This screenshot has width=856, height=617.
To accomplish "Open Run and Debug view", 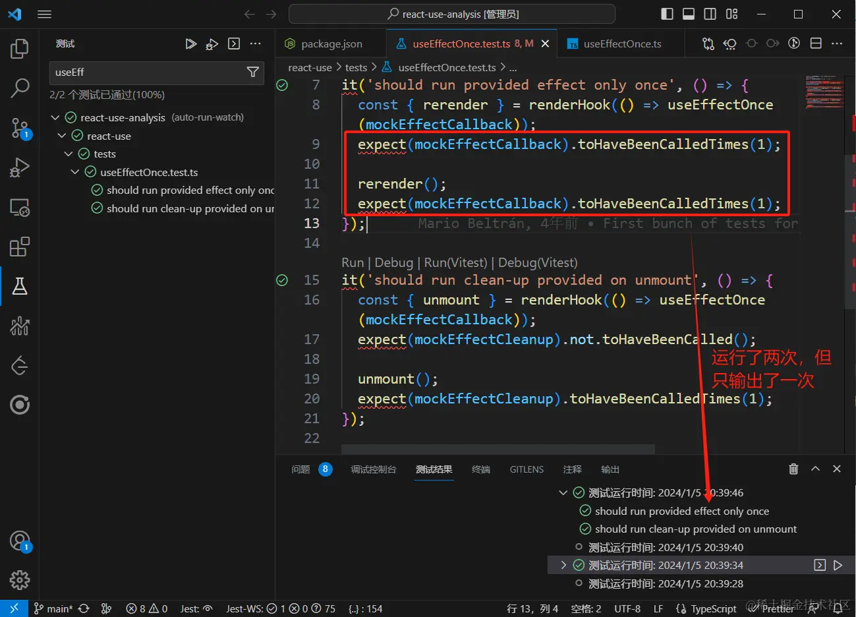I will pyautogui.click(x=20, y=167).
